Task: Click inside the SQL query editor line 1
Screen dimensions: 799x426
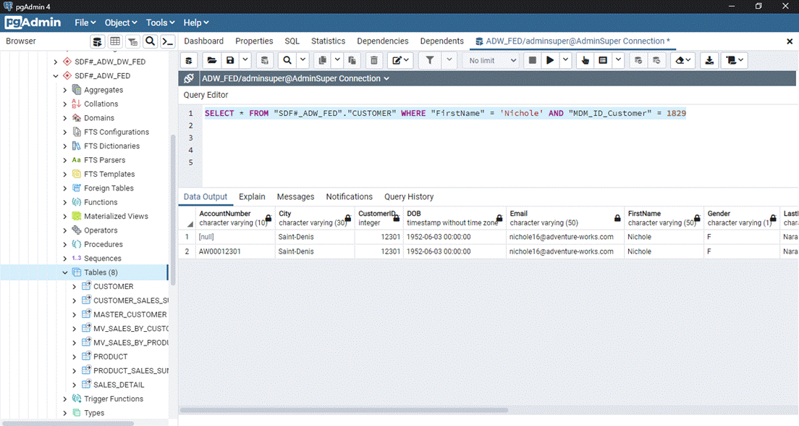Action: [445, 113]
